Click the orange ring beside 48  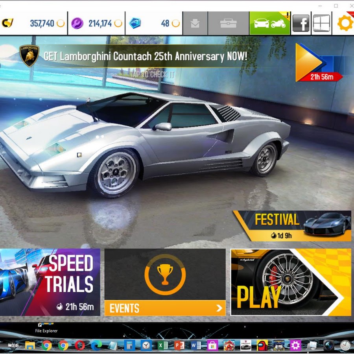[176, 23]
